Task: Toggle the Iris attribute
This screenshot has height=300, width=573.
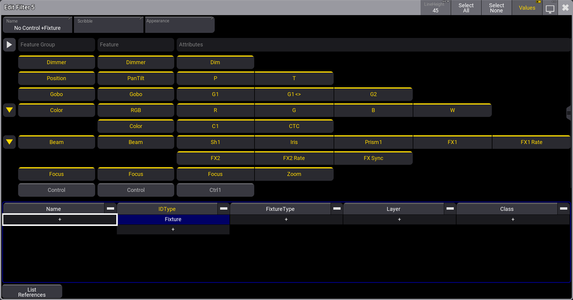Action: (x=294, y=142)
